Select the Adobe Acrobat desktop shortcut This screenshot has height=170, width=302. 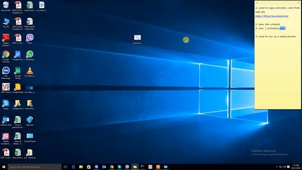pyautogui.click(x=6, y=138)
